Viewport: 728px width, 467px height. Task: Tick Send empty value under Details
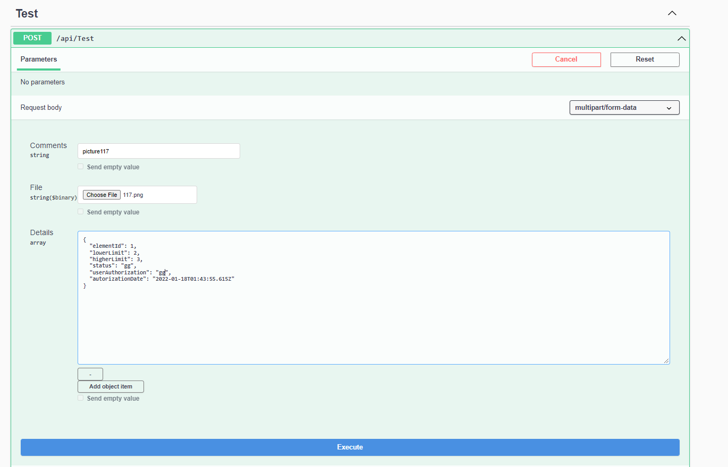[81, 398]
